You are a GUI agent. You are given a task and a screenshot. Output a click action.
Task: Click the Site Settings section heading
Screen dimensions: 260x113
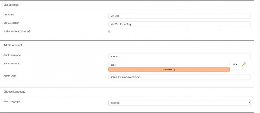[x=11, y=5]
